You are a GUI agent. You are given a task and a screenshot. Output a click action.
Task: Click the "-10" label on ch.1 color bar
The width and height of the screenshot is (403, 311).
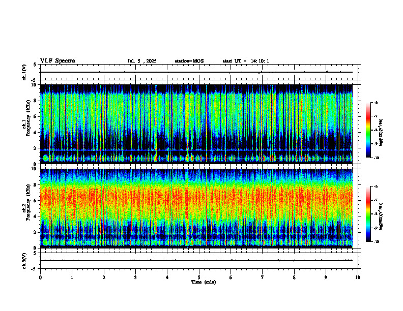[x=376, y=158]
